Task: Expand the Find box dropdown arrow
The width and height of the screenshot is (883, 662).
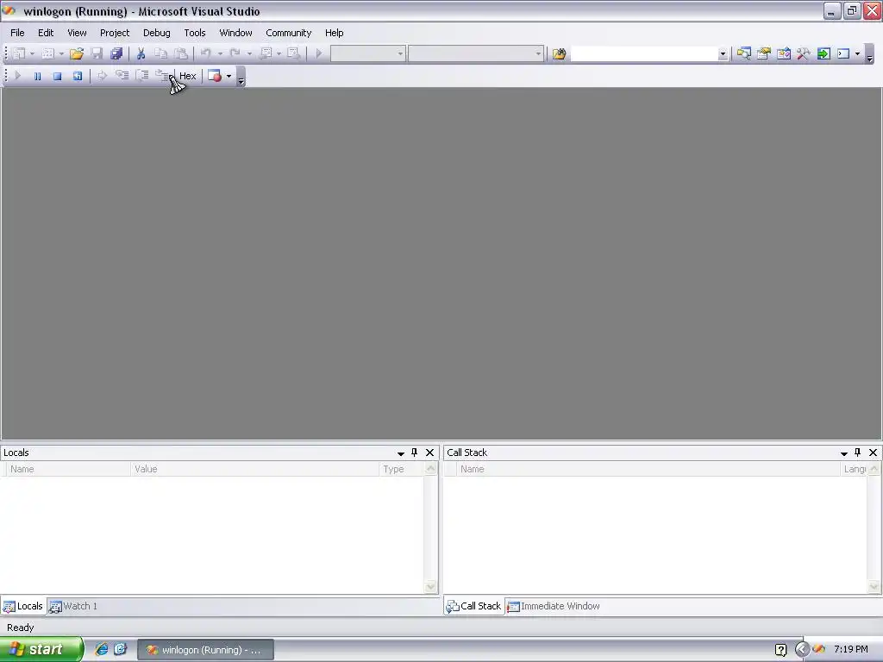Action: pos(723,54)
